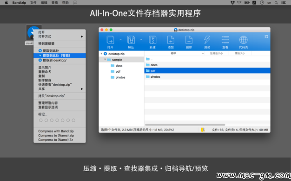The width and height of the screenshot is (291, 181).
Task: Click the horizontal scrollbar in file list
Action: click(x=185, y=125)
